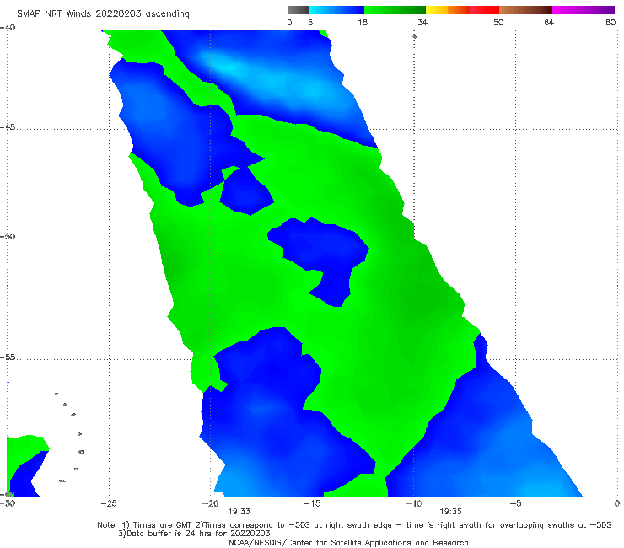Click the swath time '19:35'
This screenshot has height=548, width=624.
click(x=450, y=512)
